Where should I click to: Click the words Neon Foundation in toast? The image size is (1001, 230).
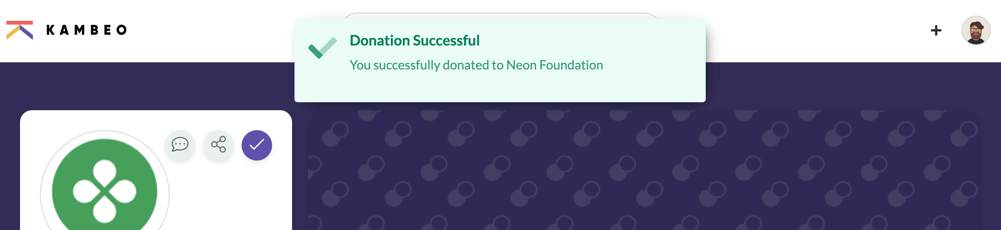pos(555,65)
